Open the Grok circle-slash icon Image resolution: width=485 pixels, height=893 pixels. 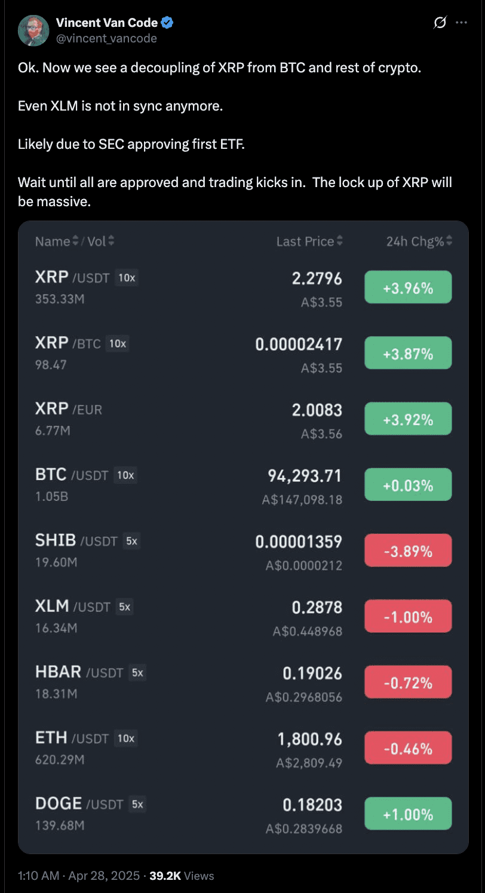440,23
